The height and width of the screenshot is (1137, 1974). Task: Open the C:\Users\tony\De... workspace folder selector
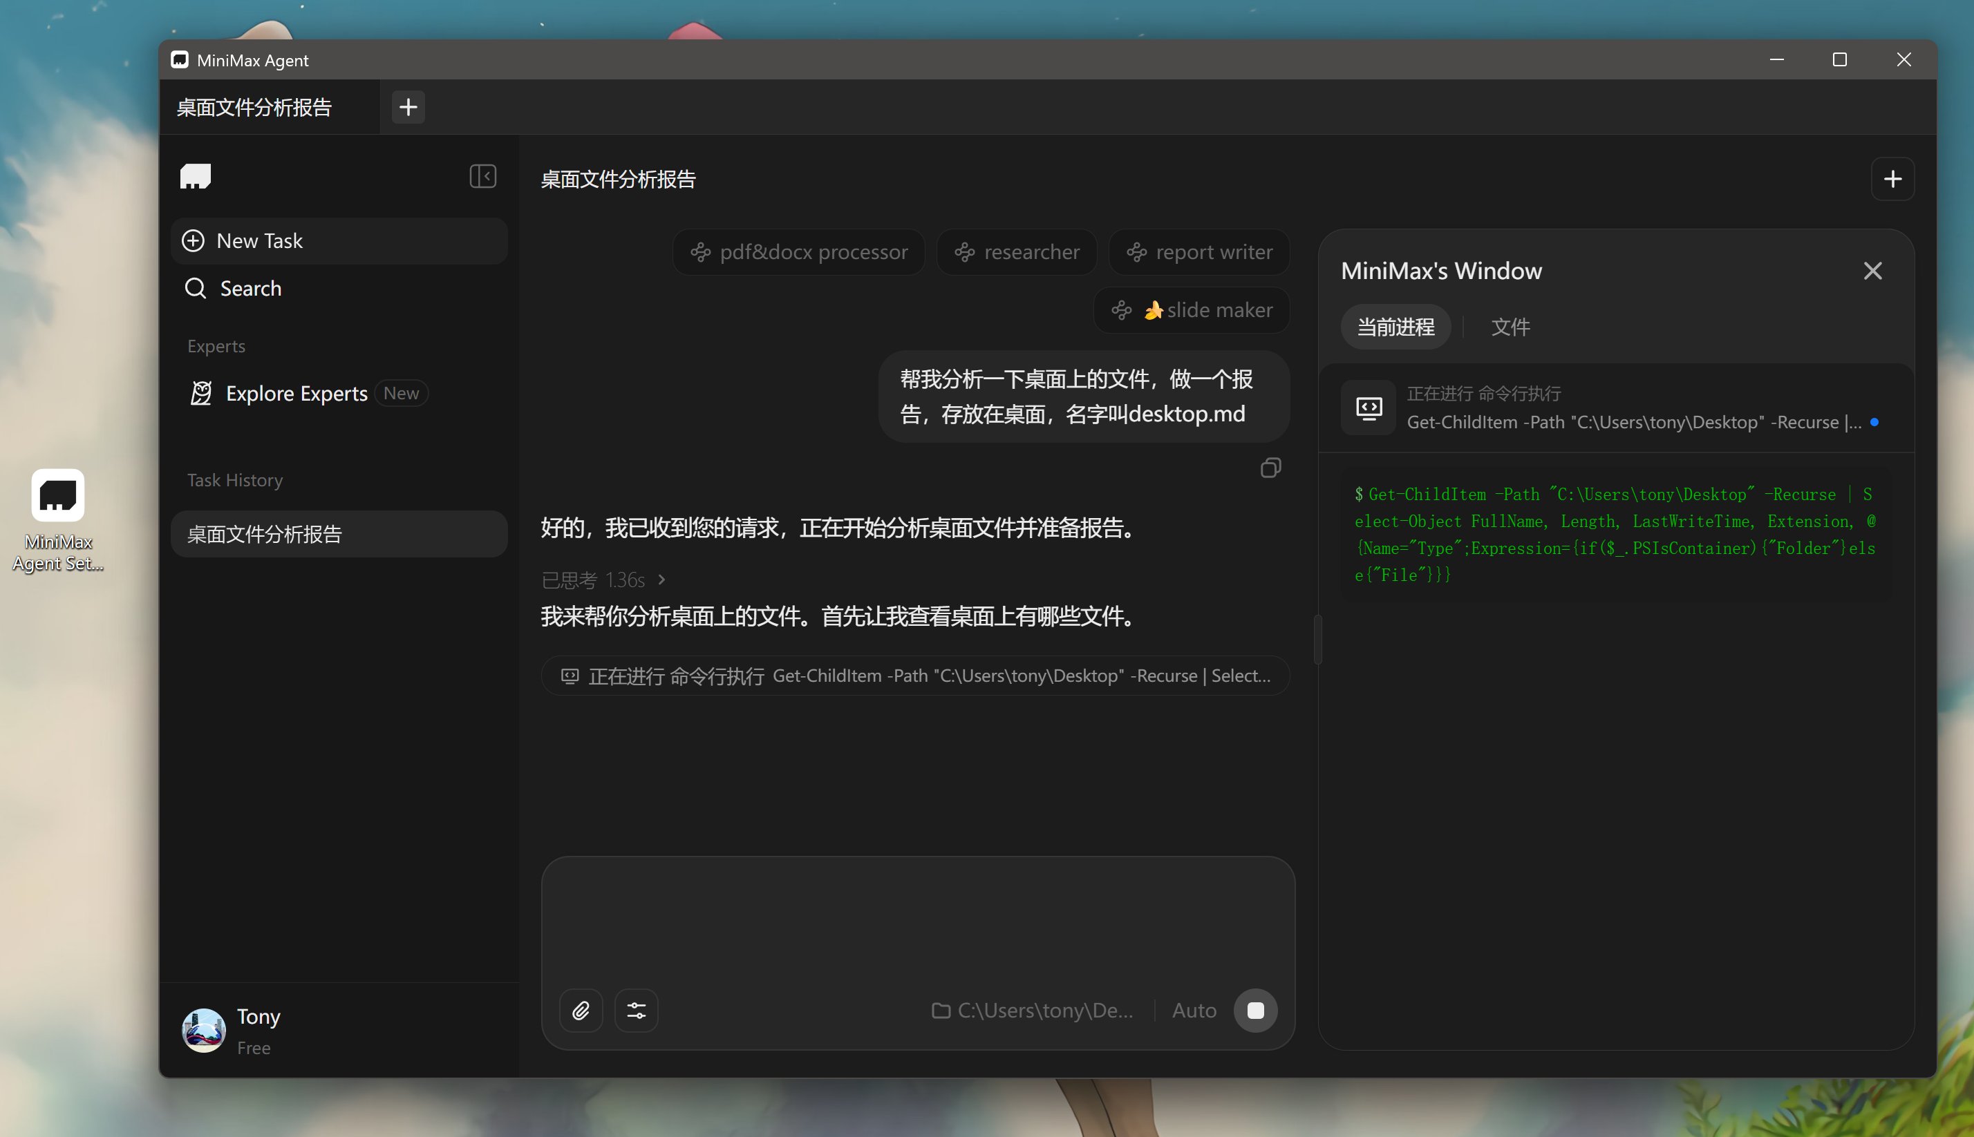(1032, 1011)
